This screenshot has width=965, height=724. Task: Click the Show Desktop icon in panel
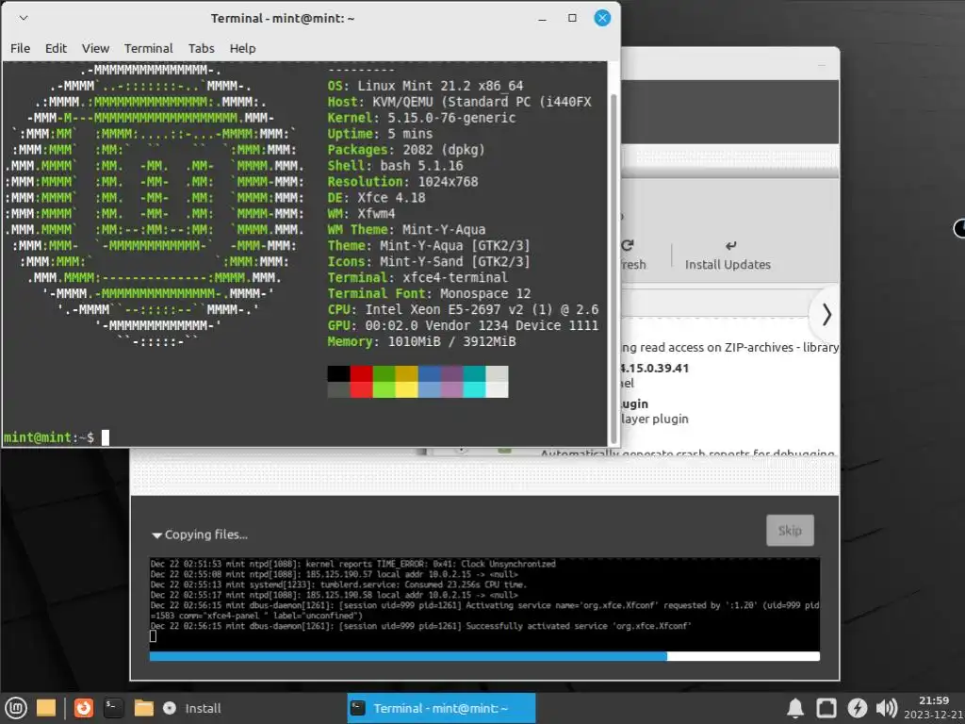tap(46, 708)
